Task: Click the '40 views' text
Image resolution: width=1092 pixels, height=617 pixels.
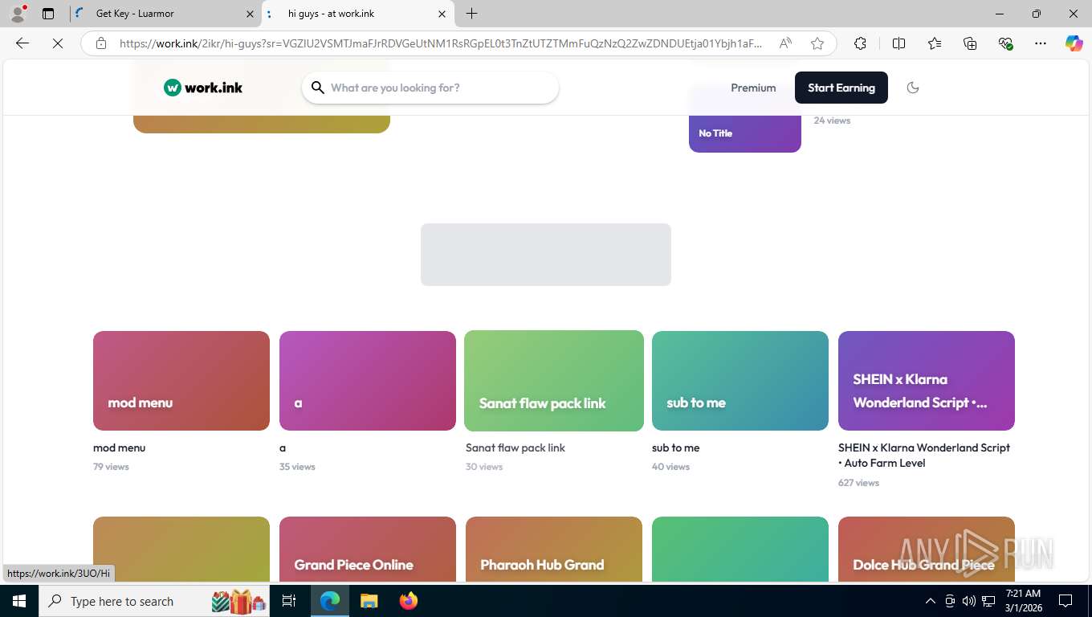Action: pyautogui.click(x=670, y=467)
